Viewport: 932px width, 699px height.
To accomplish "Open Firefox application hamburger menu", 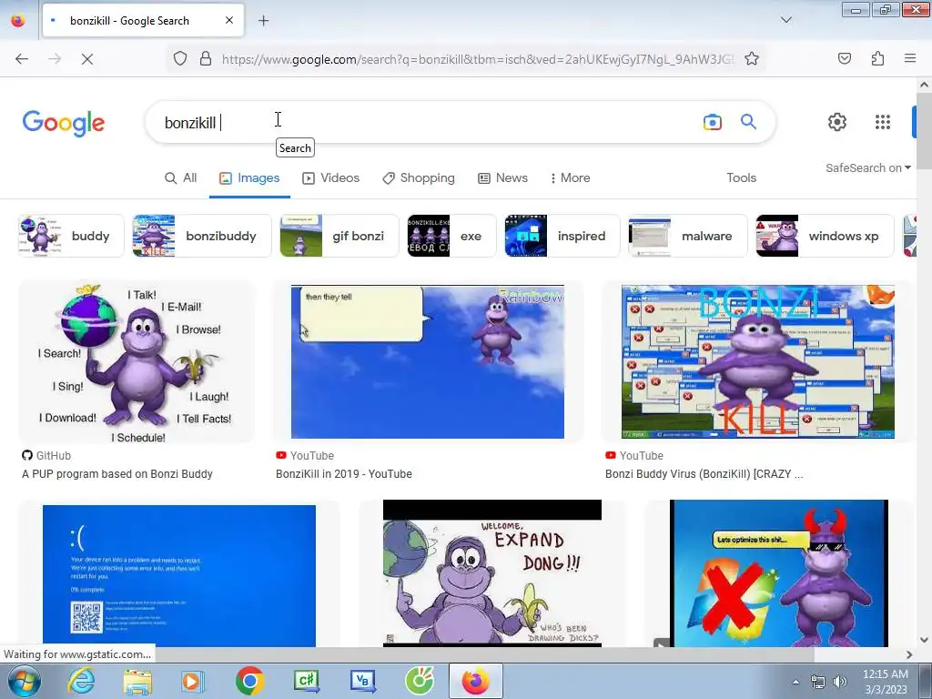I will 909,58.
